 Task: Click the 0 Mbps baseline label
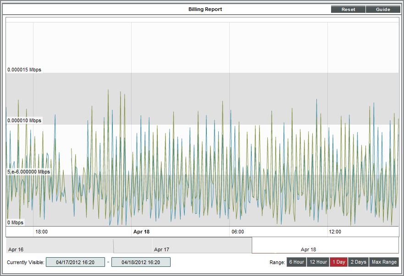coord(16,222)
